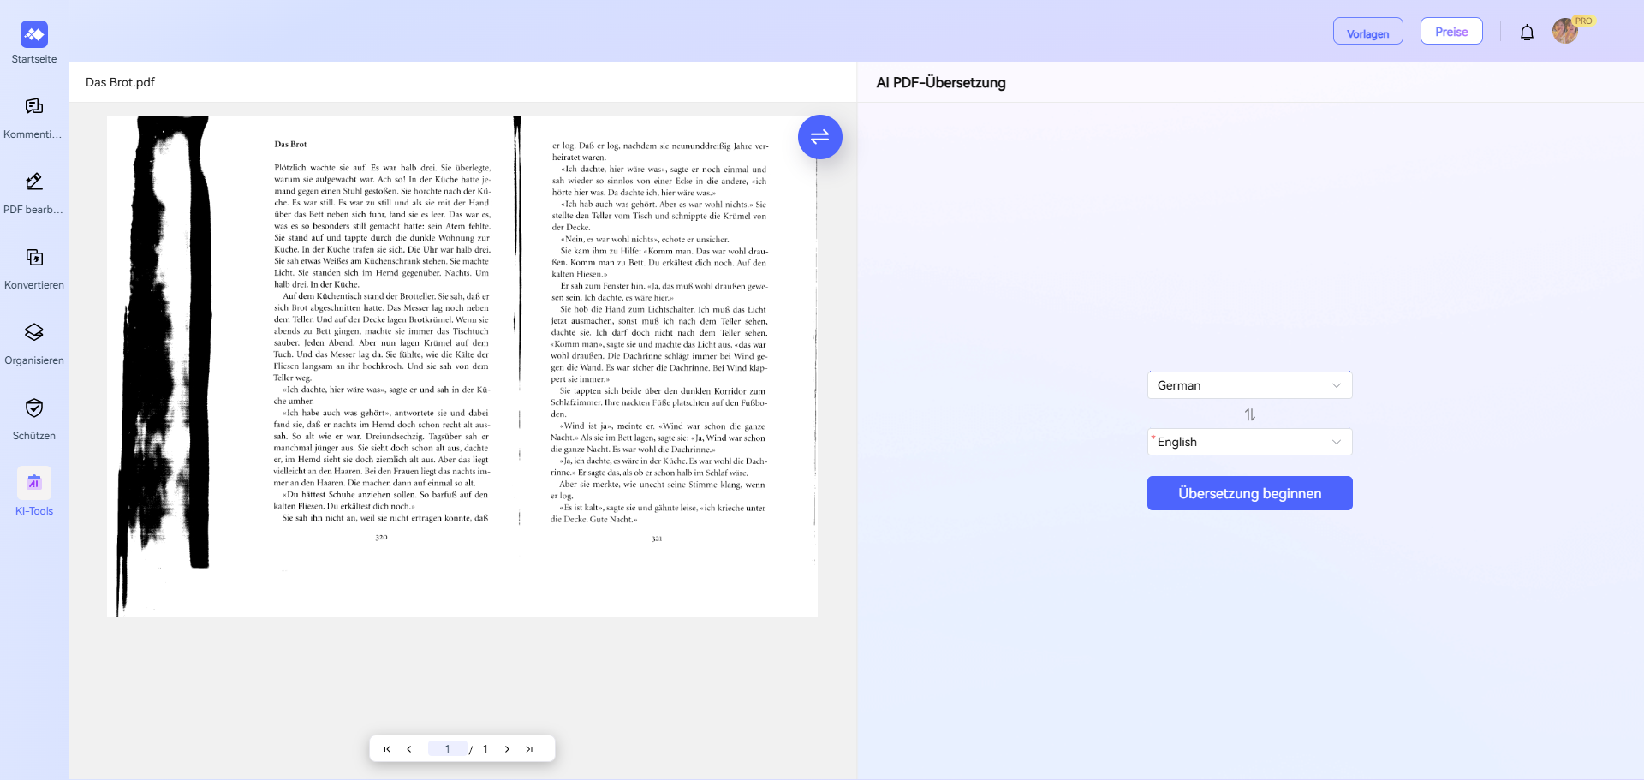
Task: Click the Preise button
Action: [1451, 32]
